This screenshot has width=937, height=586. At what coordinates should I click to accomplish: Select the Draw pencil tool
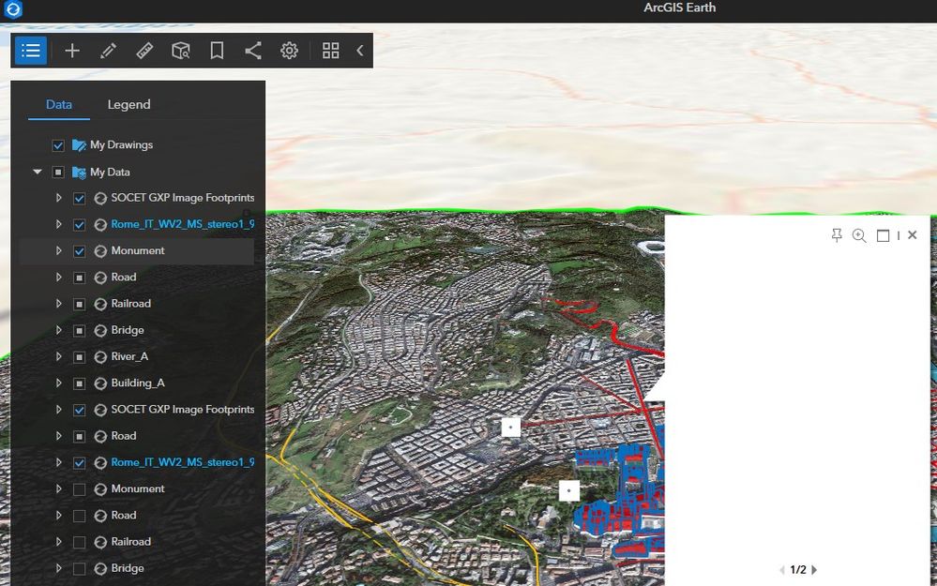coord(108,51)
